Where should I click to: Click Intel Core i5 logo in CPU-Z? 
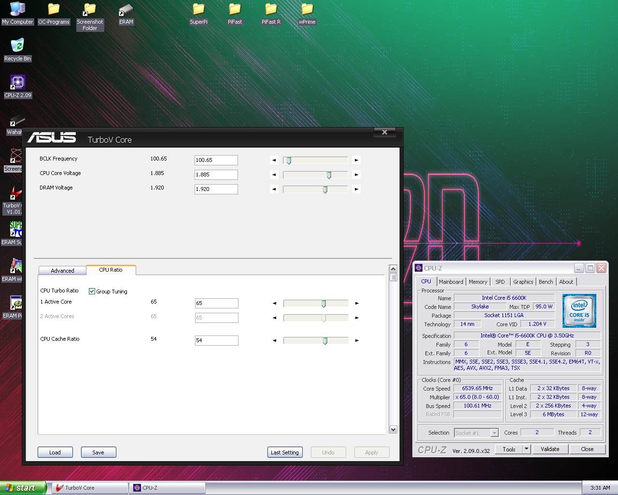click(x=579, y=311)
